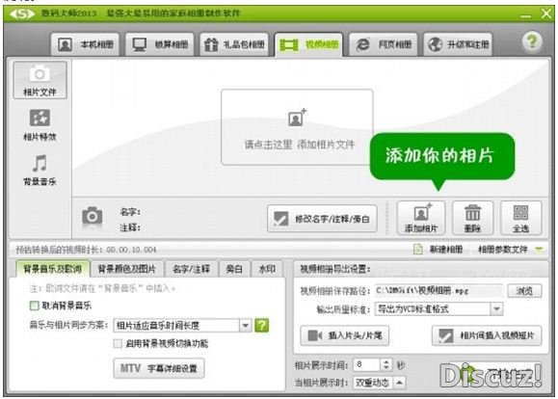Image resolution: width=558 pixels, height=399 pixels.
Task: Open the 相片特效 effects panel
Action: pos(40,125)
